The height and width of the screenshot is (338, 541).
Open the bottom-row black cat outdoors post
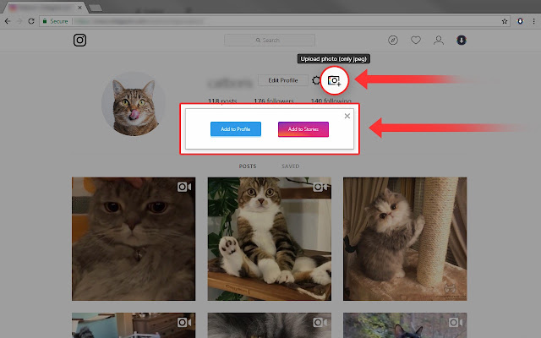[x=405, y=325]
